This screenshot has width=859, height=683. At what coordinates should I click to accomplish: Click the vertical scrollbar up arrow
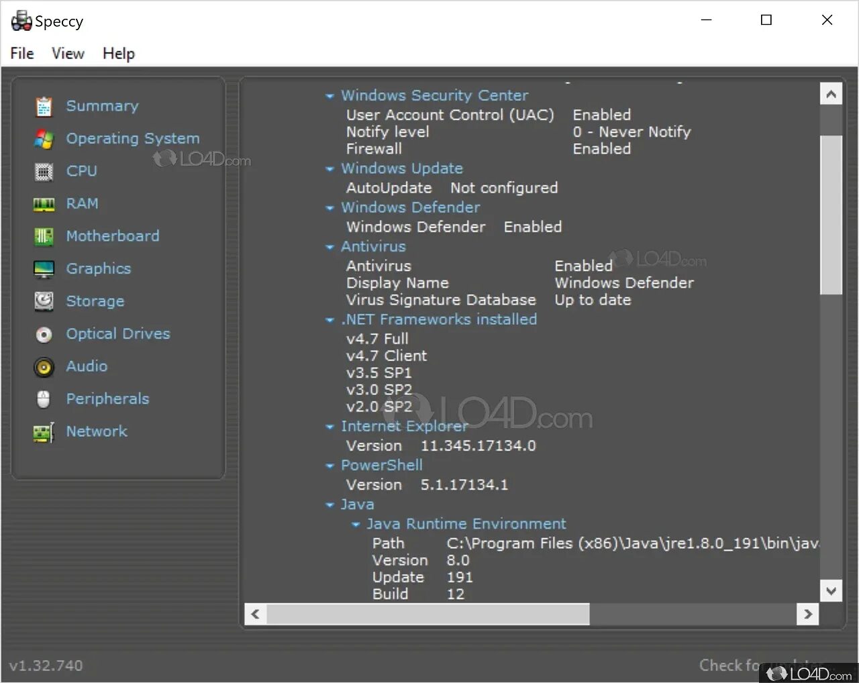click(x=831, y=94)
